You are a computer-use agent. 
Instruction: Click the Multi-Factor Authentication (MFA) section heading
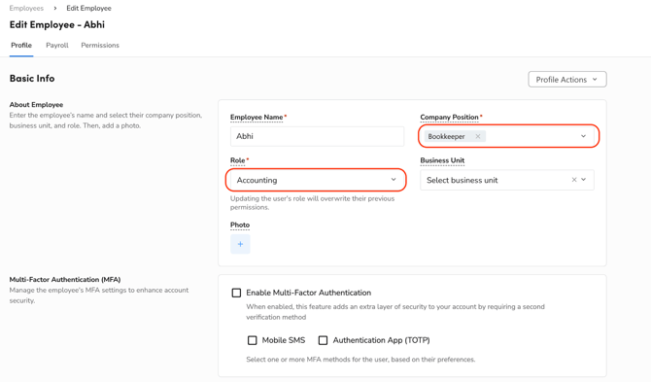coord(65,279)
